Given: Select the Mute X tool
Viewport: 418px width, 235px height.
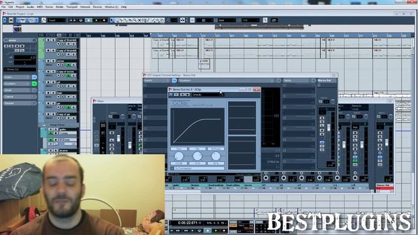Looking at the screenshot, I should pos(139,20).
